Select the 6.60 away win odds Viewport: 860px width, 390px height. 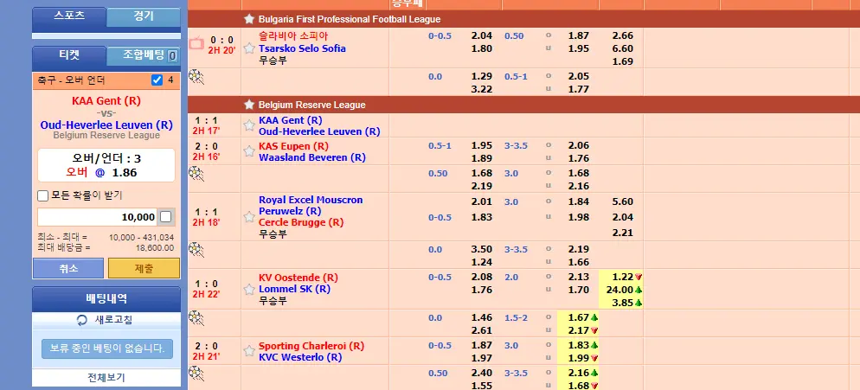[x=623, y=48]
